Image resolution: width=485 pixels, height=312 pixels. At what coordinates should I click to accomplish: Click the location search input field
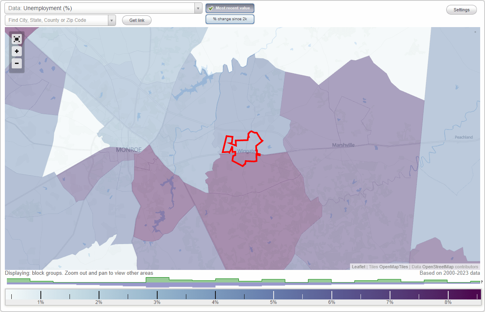click(57, 20)
